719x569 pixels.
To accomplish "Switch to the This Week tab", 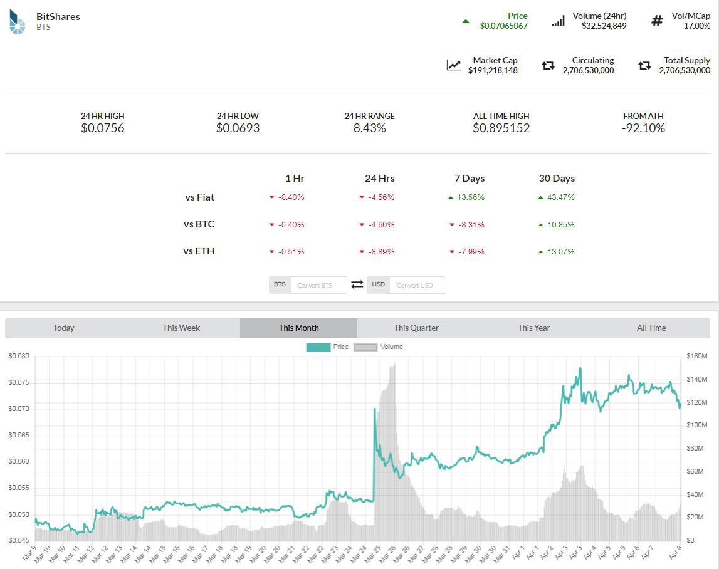I will pyautogui.click(x=181, y=328).
